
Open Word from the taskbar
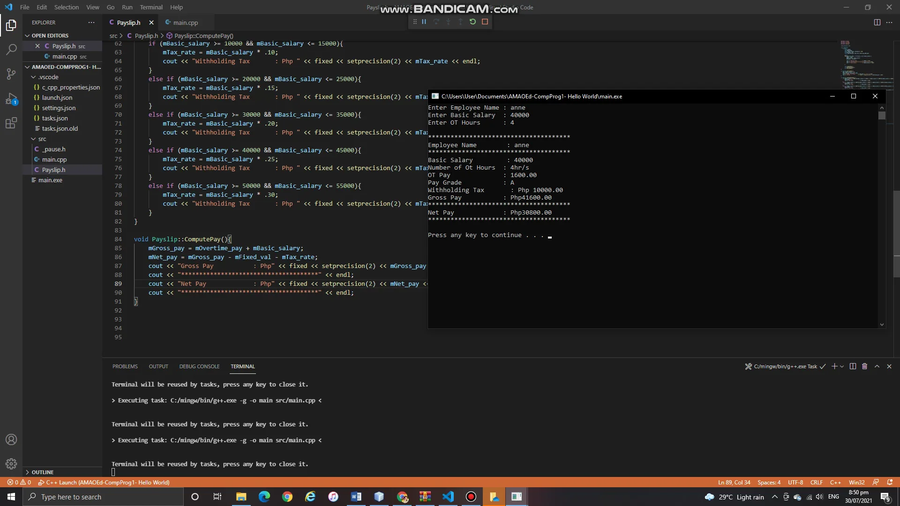pyautogui.click(x=356, y=497)
